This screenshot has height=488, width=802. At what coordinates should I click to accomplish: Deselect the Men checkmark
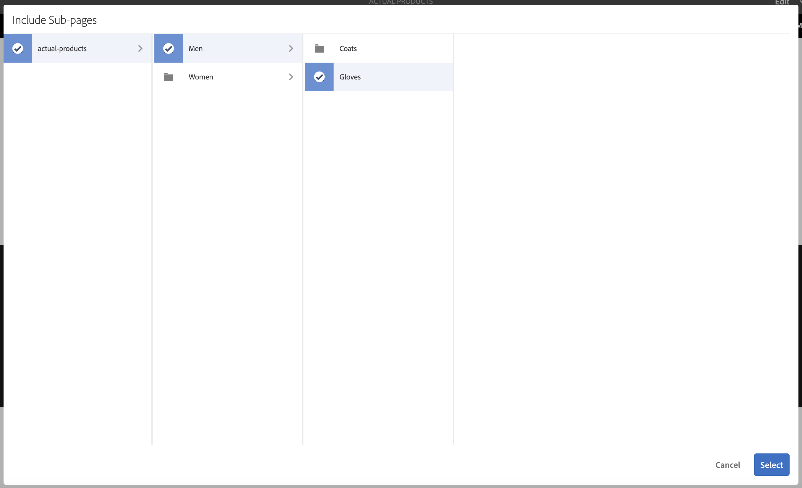168,48
